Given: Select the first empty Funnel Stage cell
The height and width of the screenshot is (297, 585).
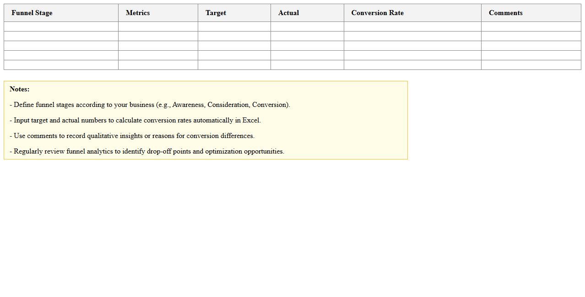Looking at the screenshot, I should [x=61, y=27].
